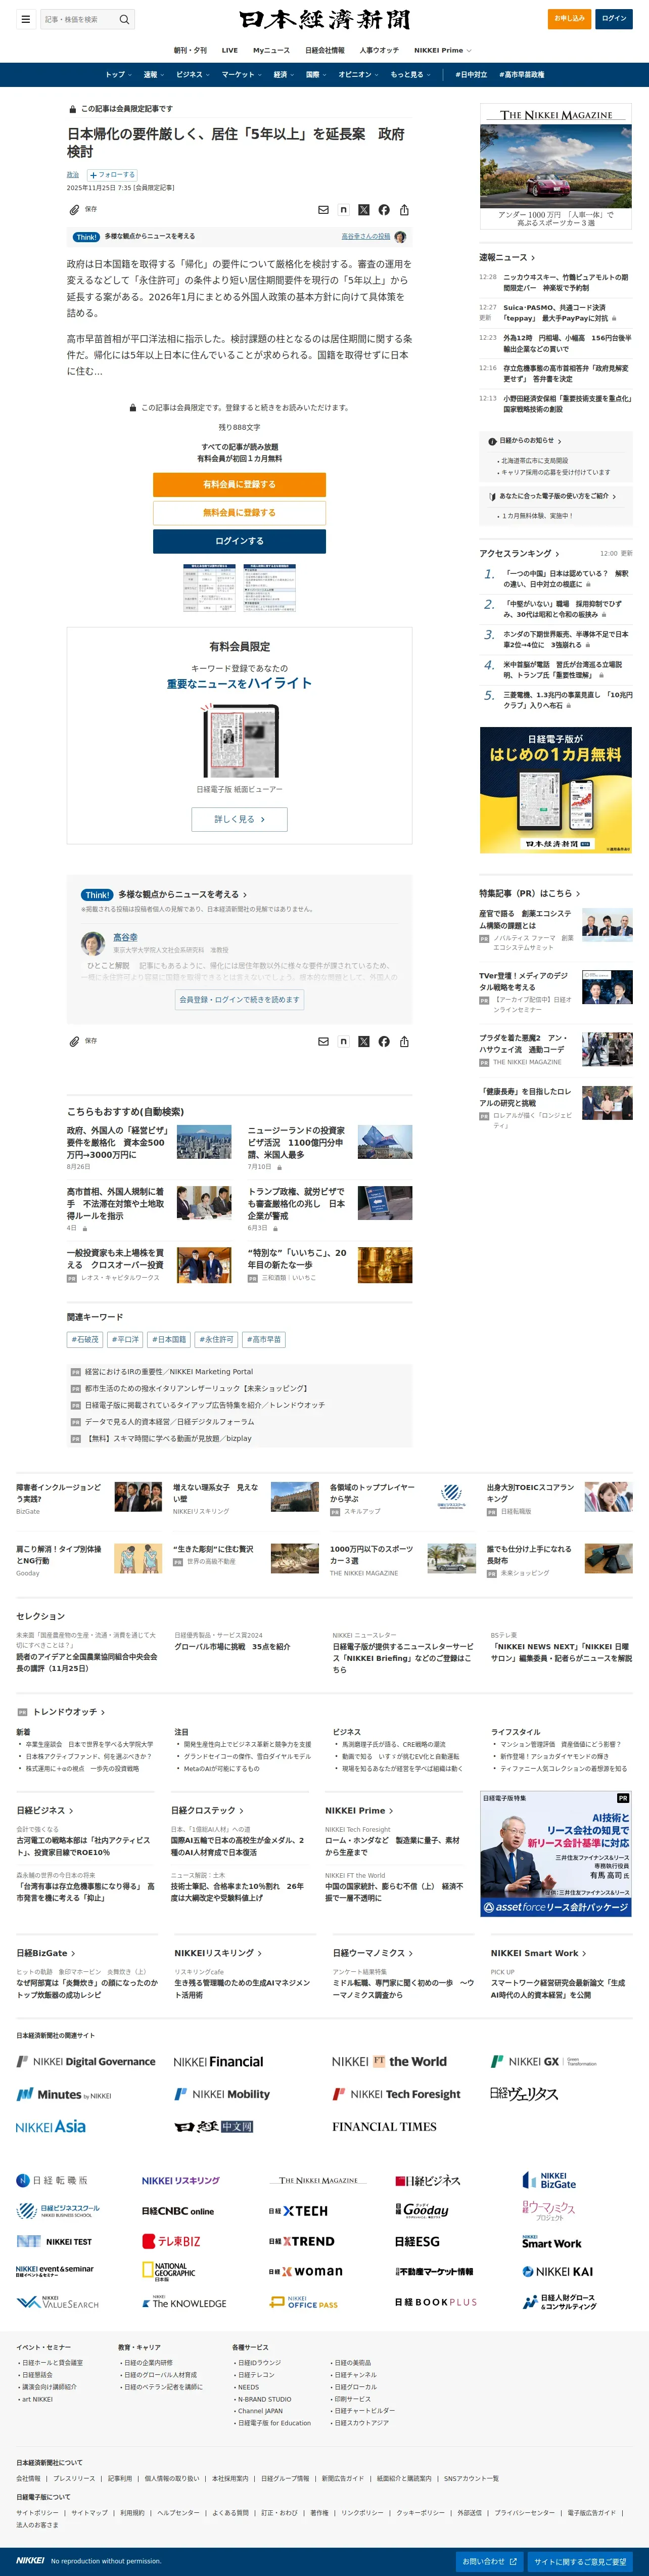649x2576 pixels.
Task: Expand the もっと見る dropdown
Action: tap(410, 75)
